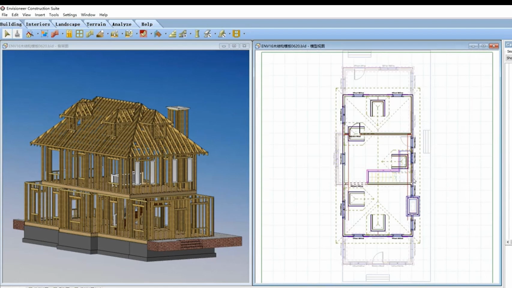Open the stairs tool dropdown arrow
The image size is (512, 288).
(190, 34)
